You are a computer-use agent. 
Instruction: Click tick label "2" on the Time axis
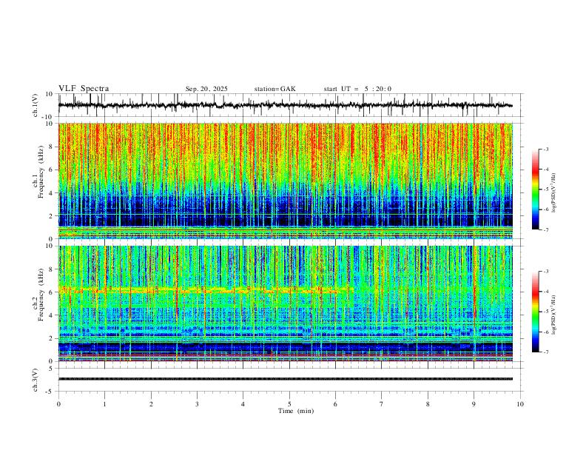pyautogui.click(x=151, y=404)
